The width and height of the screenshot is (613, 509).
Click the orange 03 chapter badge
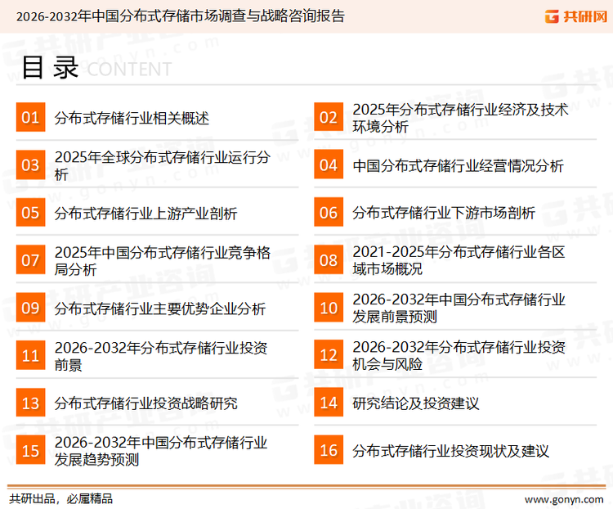pyautogui.click(x=30, y=164)
